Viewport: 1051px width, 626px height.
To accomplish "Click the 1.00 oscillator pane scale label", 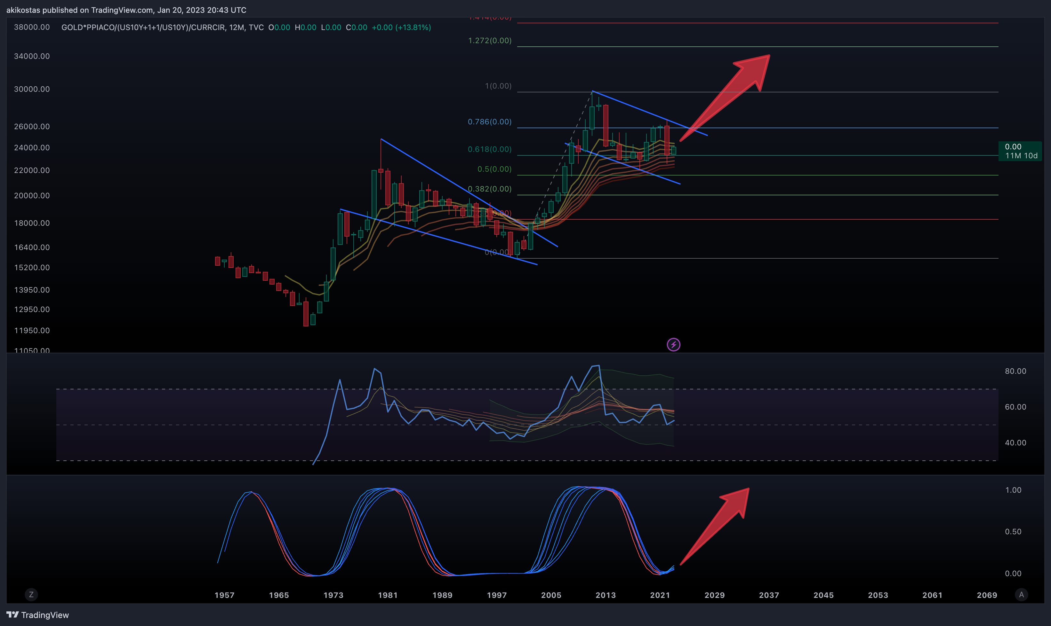I will (1013, 490).
